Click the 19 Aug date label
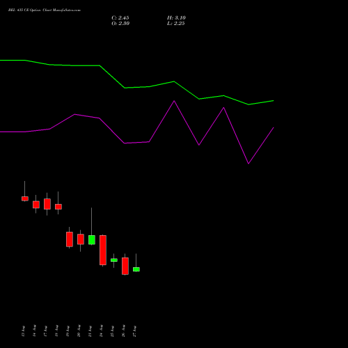This screenshot has width=348, height=348. coord(68,331)
